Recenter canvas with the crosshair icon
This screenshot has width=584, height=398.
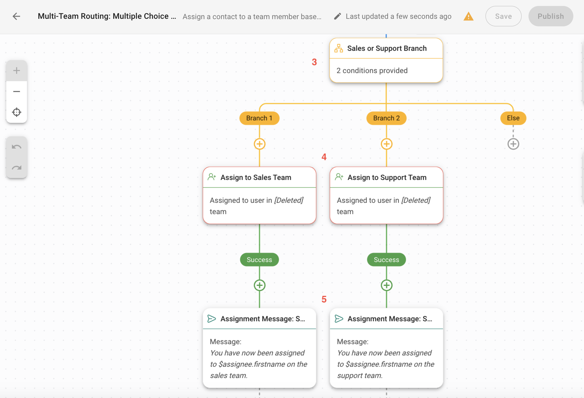(17, 112)
